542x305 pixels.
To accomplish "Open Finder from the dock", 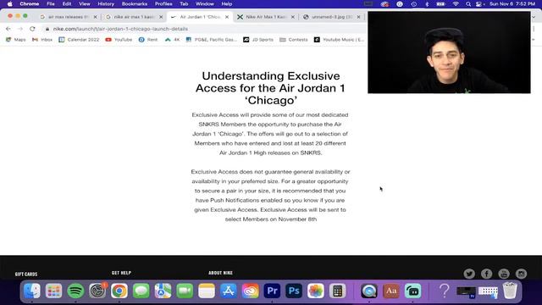I will (x=32, y=291).
